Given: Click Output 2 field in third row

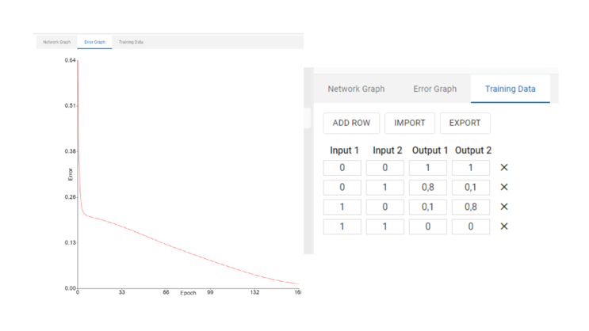Looking at the screenshot, I should pos(471,207).
